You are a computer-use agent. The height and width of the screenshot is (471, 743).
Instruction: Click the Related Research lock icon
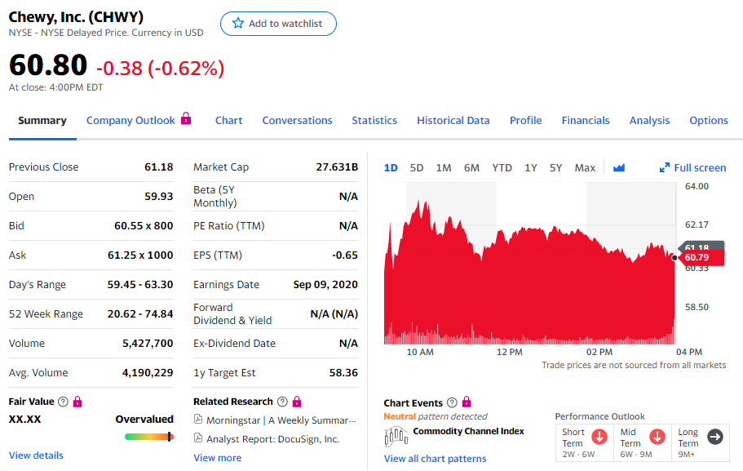tap(297, 402)
